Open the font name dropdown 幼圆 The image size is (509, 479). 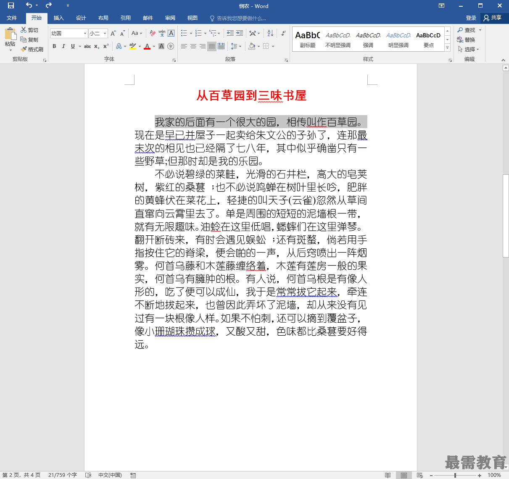(x=85, y=33)
